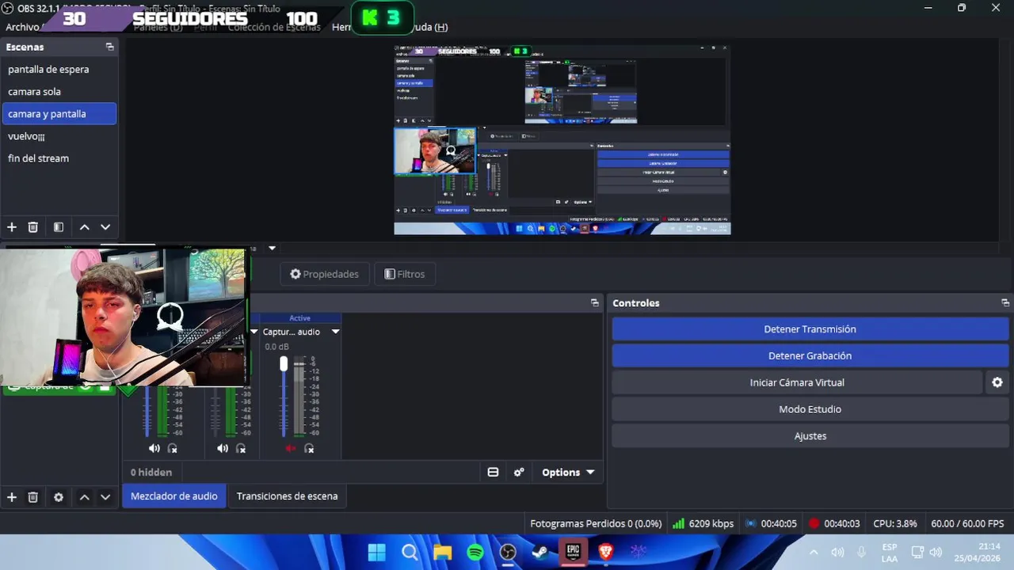Toggle monitoring headphone icon on middle mixer channel

pos(241,448)
